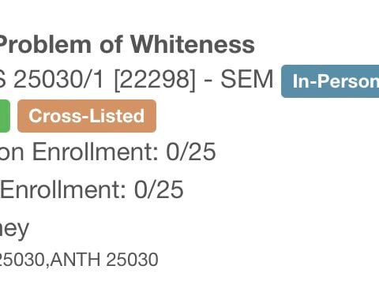Click the second Enrollment: 0/25 line
The image size is (379, 307).
[92, 189]
